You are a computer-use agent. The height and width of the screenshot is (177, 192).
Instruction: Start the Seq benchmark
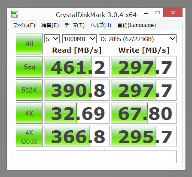pos(29,67)
